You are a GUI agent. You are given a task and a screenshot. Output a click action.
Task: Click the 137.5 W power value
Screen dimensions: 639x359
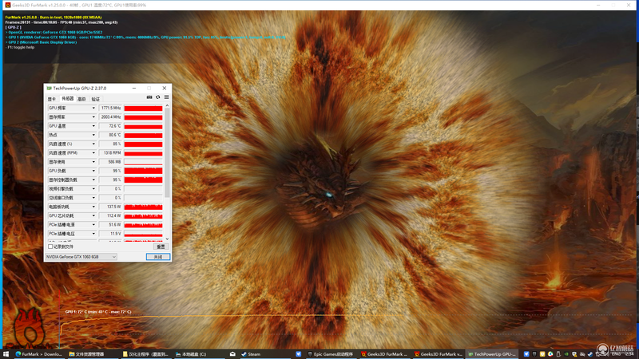(110, 207)
